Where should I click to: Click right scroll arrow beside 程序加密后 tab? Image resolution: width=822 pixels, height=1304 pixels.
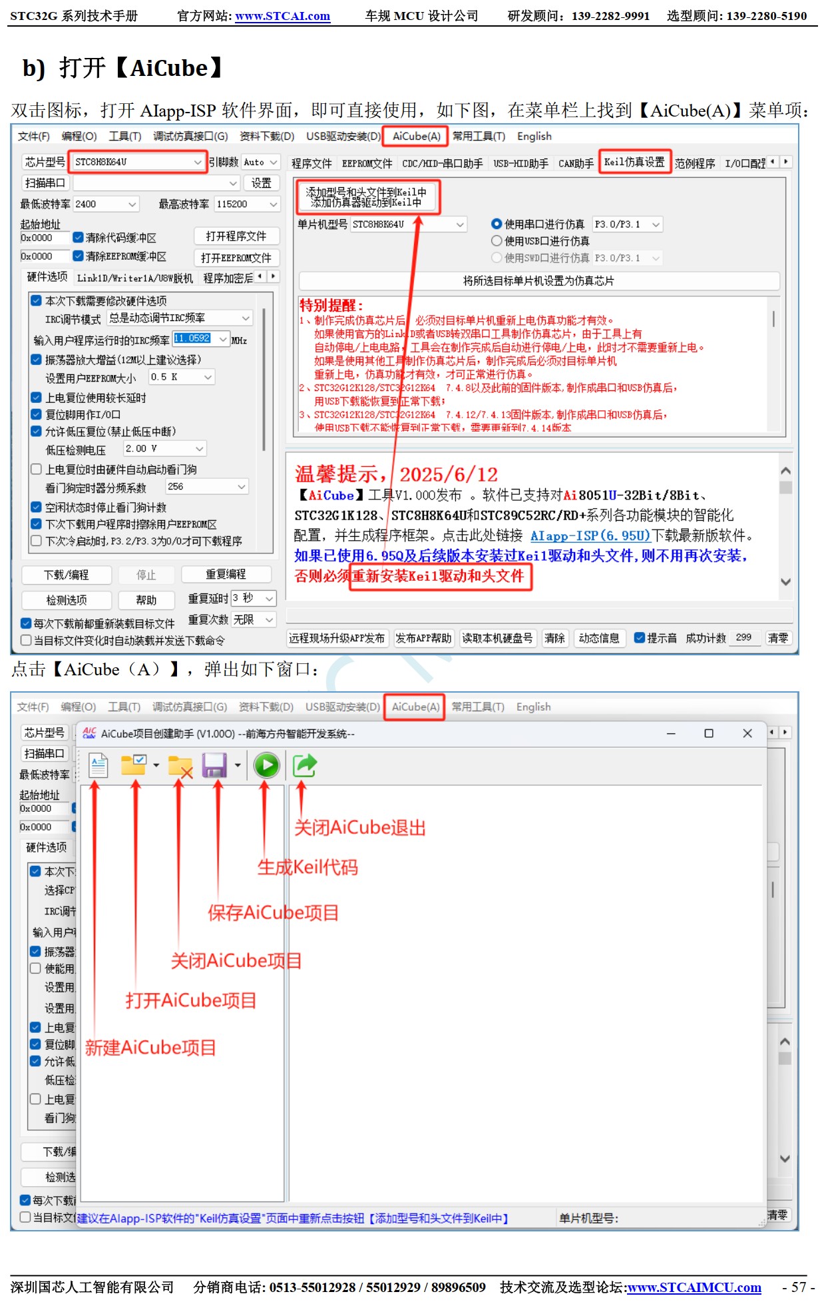272,276
